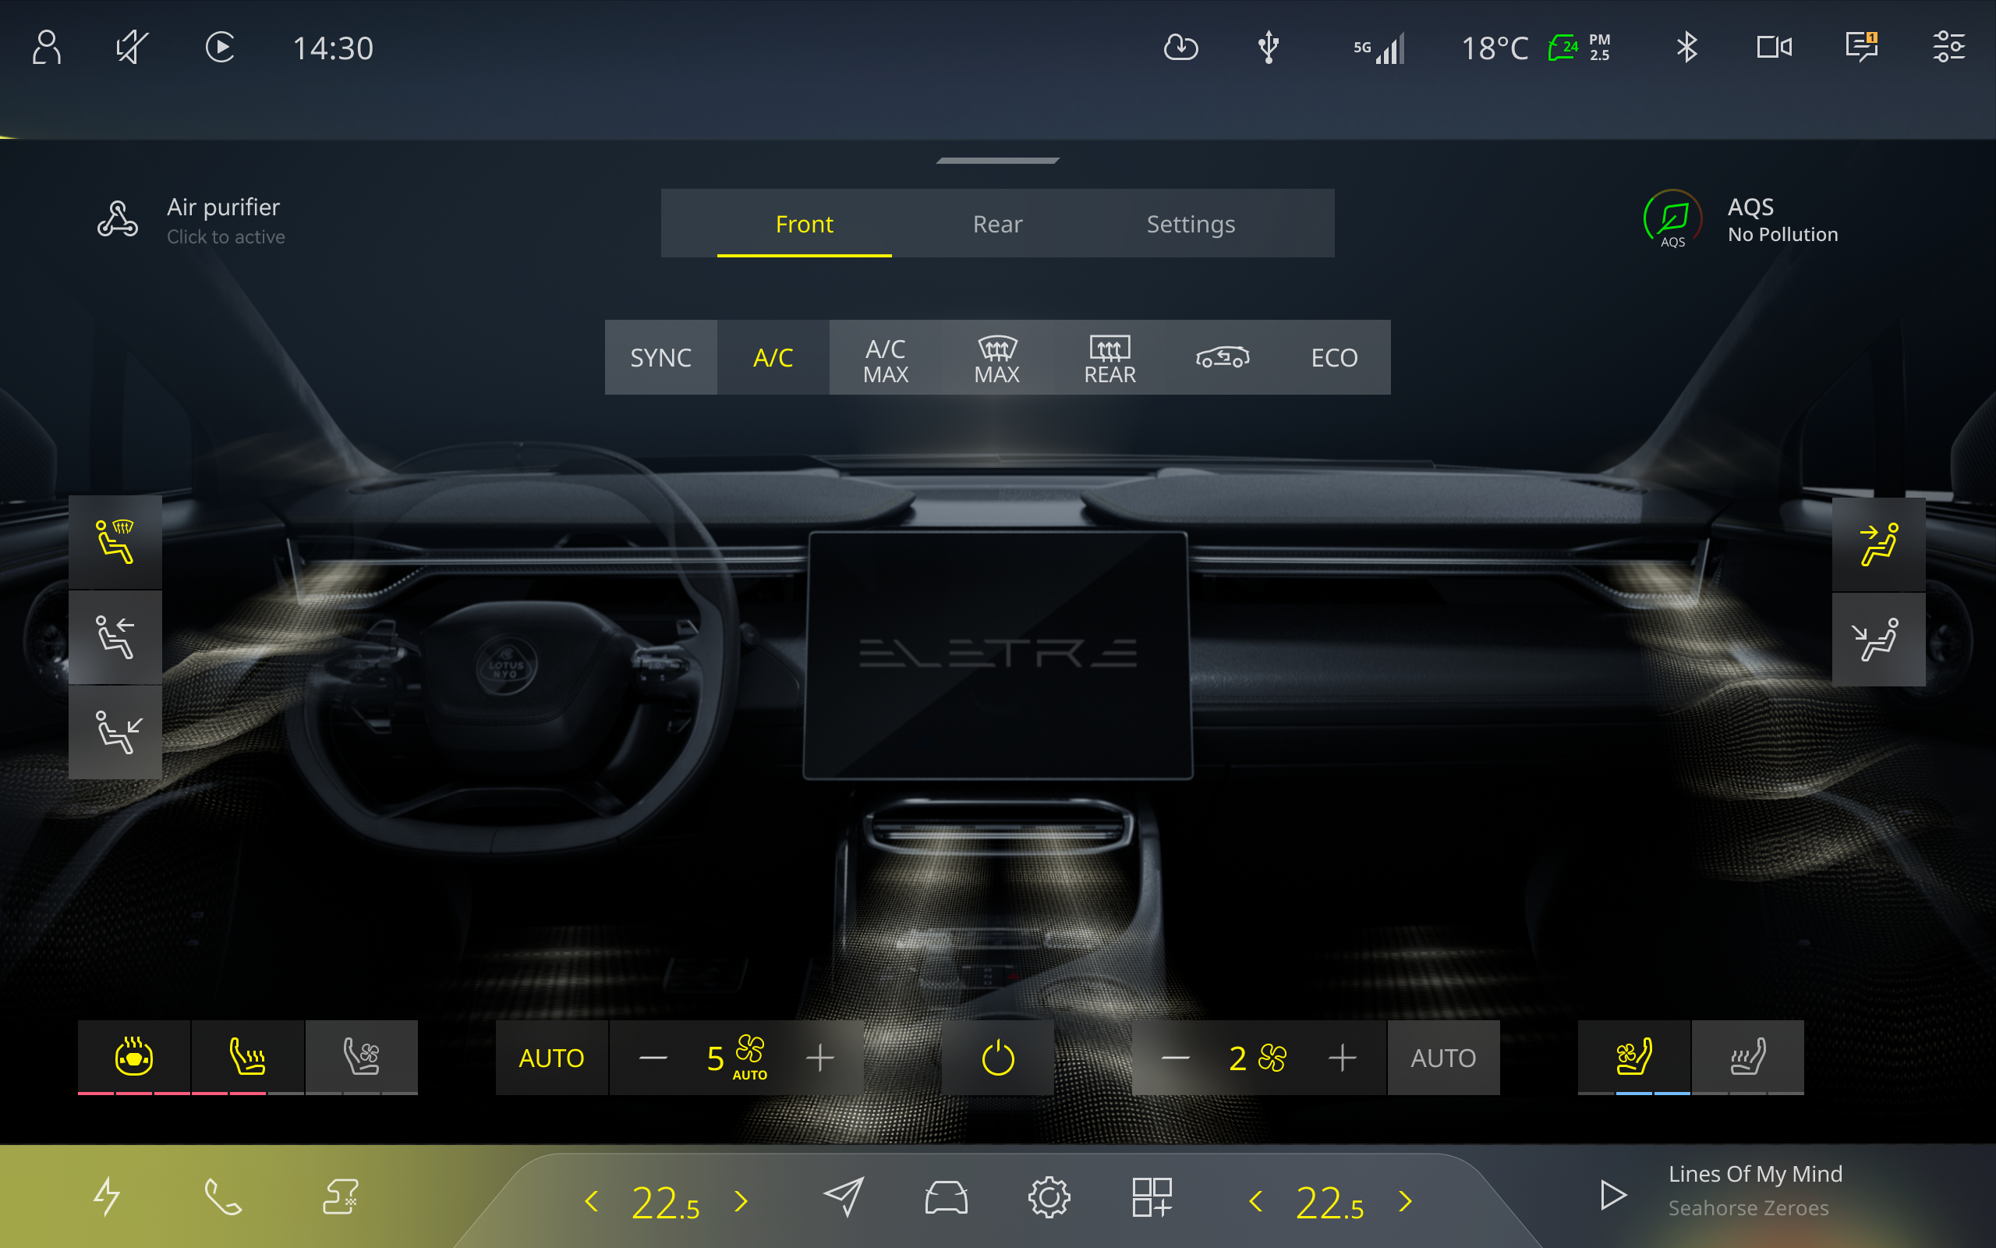Switch to the Rear climate tab
Image resolution: width=1996 pixels, height=1248 pixels.
[997, 223]
